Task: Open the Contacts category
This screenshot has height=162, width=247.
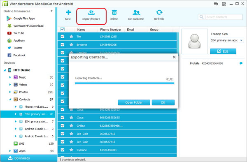Action: (25, 100)
